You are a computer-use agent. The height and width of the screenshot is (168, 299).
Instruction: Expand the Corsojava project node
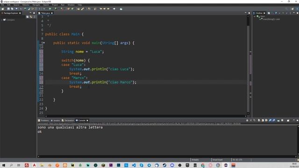2,20
